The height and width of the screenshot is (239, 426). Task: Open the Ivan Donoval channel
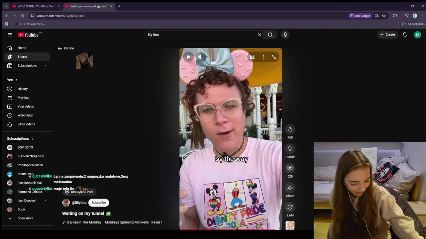pos(27,200)
